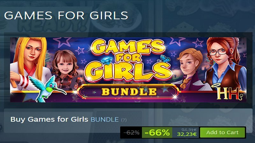Click the Add to Cart button
Viewport: 255px width, 143px height.
pyautogui.click(x=222, y=133)
